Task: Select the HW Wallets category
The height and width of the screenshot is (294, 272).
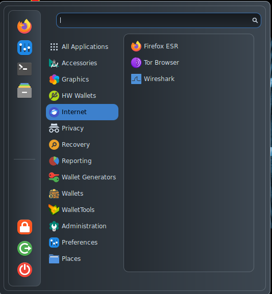Action: (82, 96)
